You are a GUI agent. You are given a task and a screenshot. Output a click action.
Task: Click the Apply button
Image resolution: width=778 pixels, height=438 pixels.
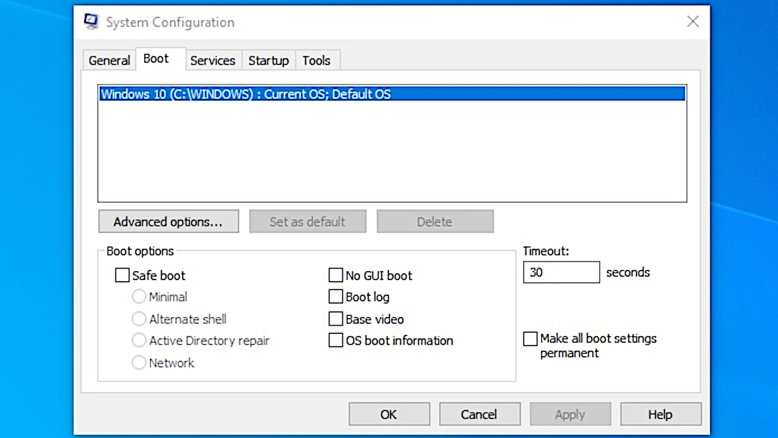tap(570, 414)
